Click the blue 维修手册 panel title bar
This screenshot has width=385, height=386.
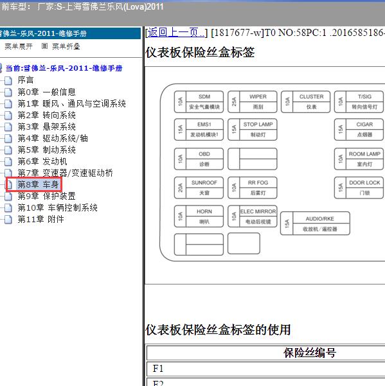point(70,33)
